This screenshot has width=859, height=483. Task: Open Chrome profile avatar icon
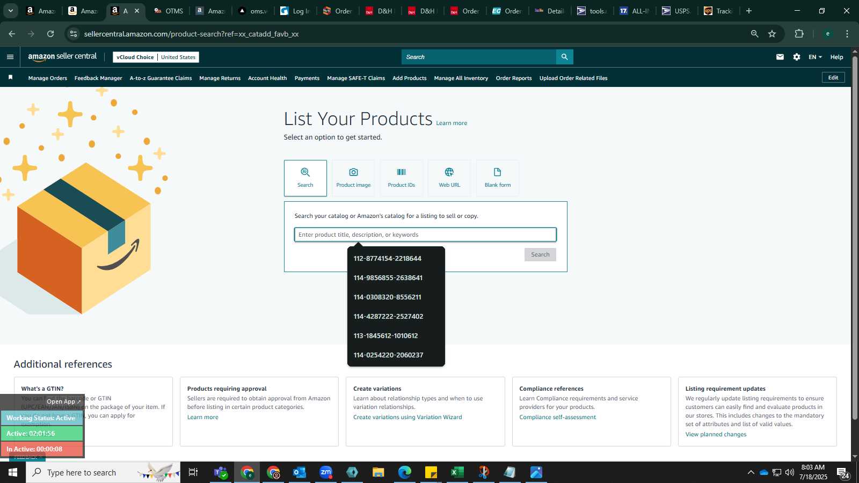point(828,34)
